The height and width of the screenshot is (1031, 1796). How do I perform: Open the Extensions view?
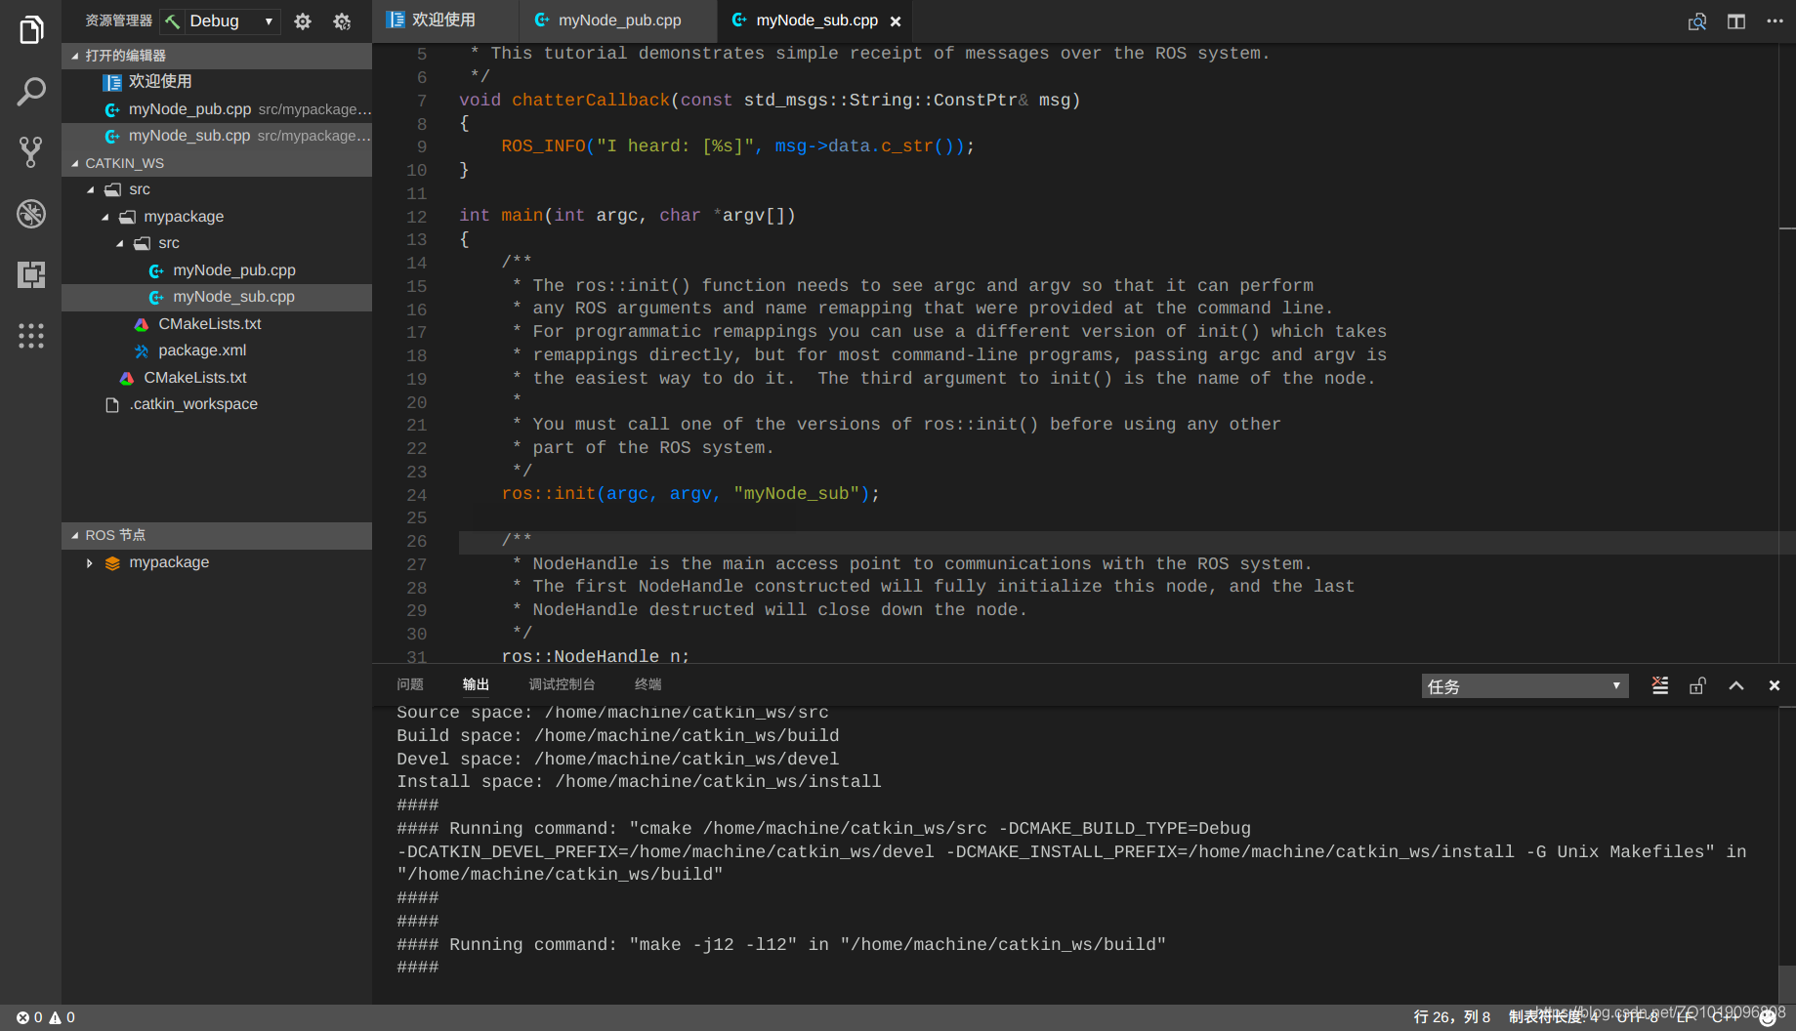[30, 274]
